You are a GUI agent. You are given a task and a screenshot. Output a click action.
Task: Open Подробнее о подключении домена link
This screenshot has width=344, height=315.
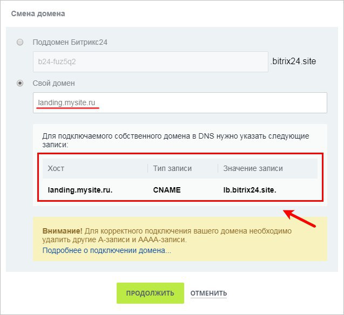[x=106, y=250]
